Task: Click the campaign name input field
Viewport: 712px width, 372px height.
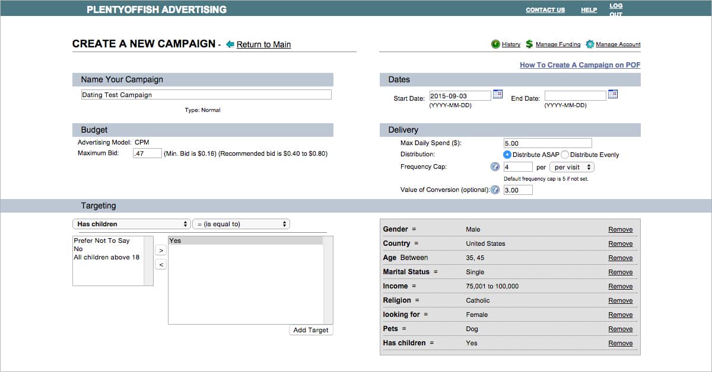Action: click(x=206, y=95)
